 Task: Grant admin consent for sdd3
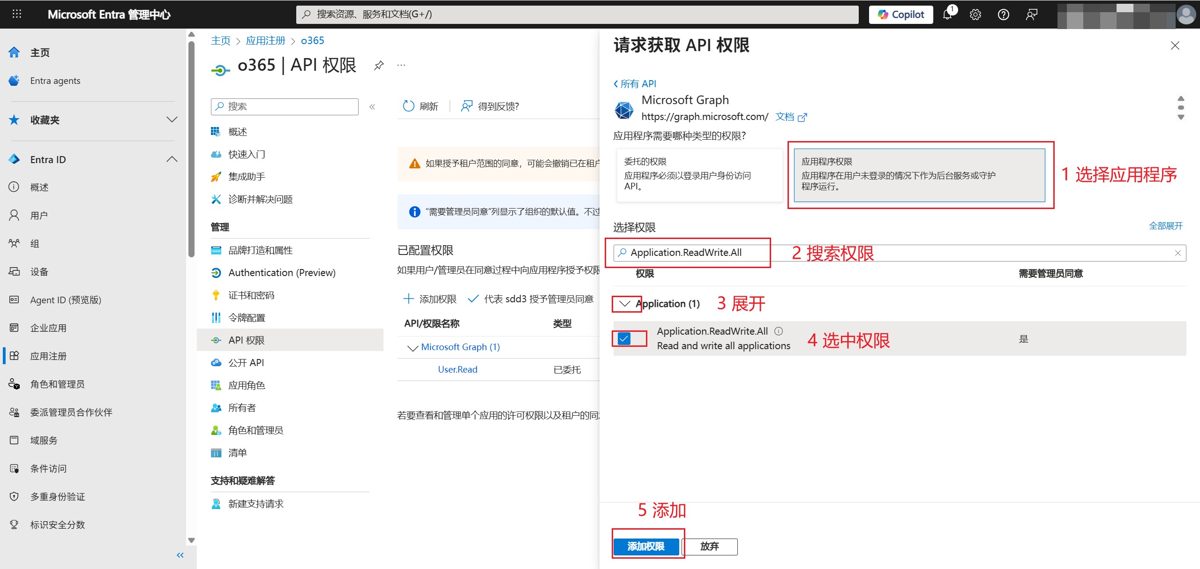point(531,299)
